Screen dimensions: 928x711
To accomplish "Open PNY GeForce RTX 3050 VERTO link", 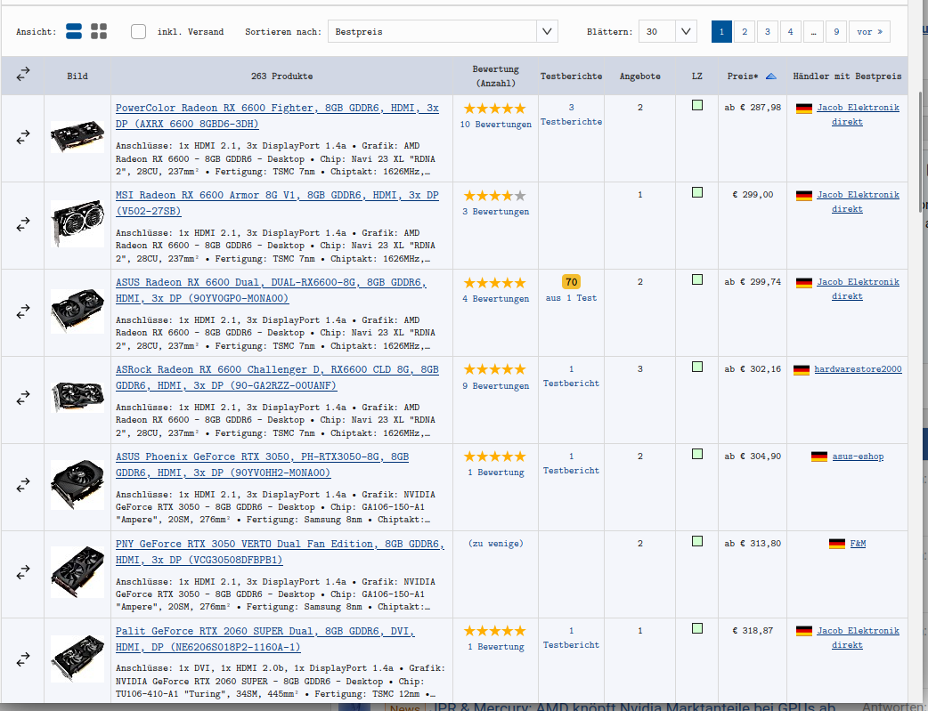I will pos(280,552).
